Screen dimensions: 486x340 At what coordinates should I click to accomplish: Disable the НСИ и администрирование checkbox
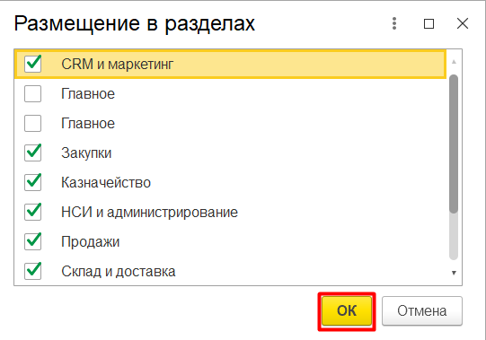click(x=33, y=212)
